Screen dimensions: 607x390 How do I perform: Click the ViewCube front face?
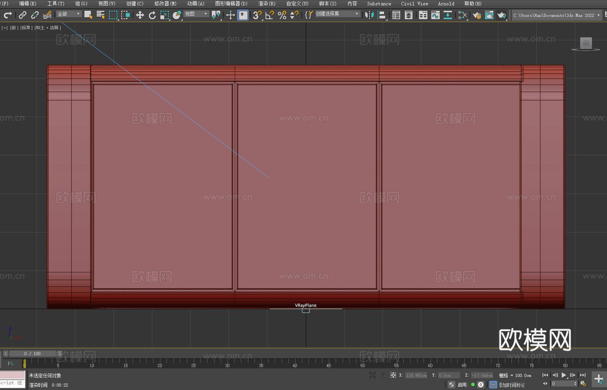[x=586, y=43]
